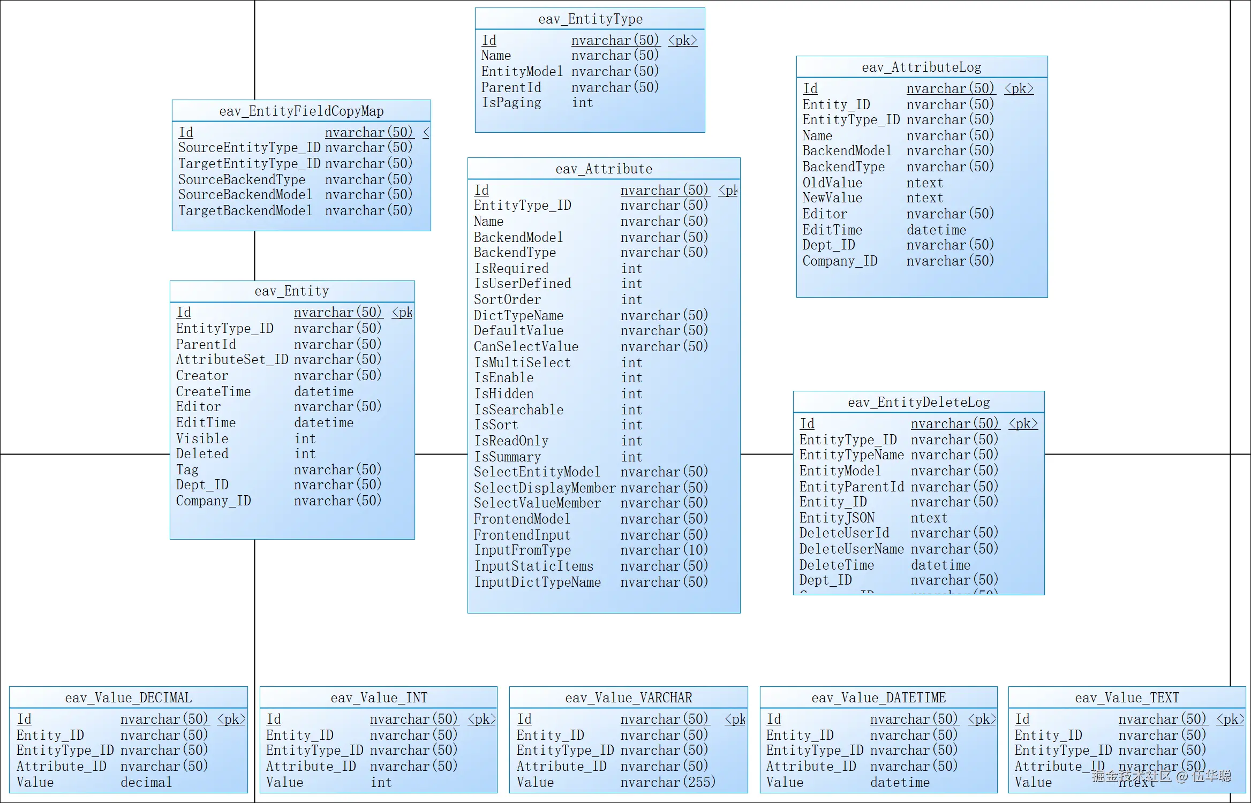Screen dimensions: 1251x803
Task: Click TargetBackendModel row in eav_EntityFieldCopyMap
Action: (x=245, y=211)
